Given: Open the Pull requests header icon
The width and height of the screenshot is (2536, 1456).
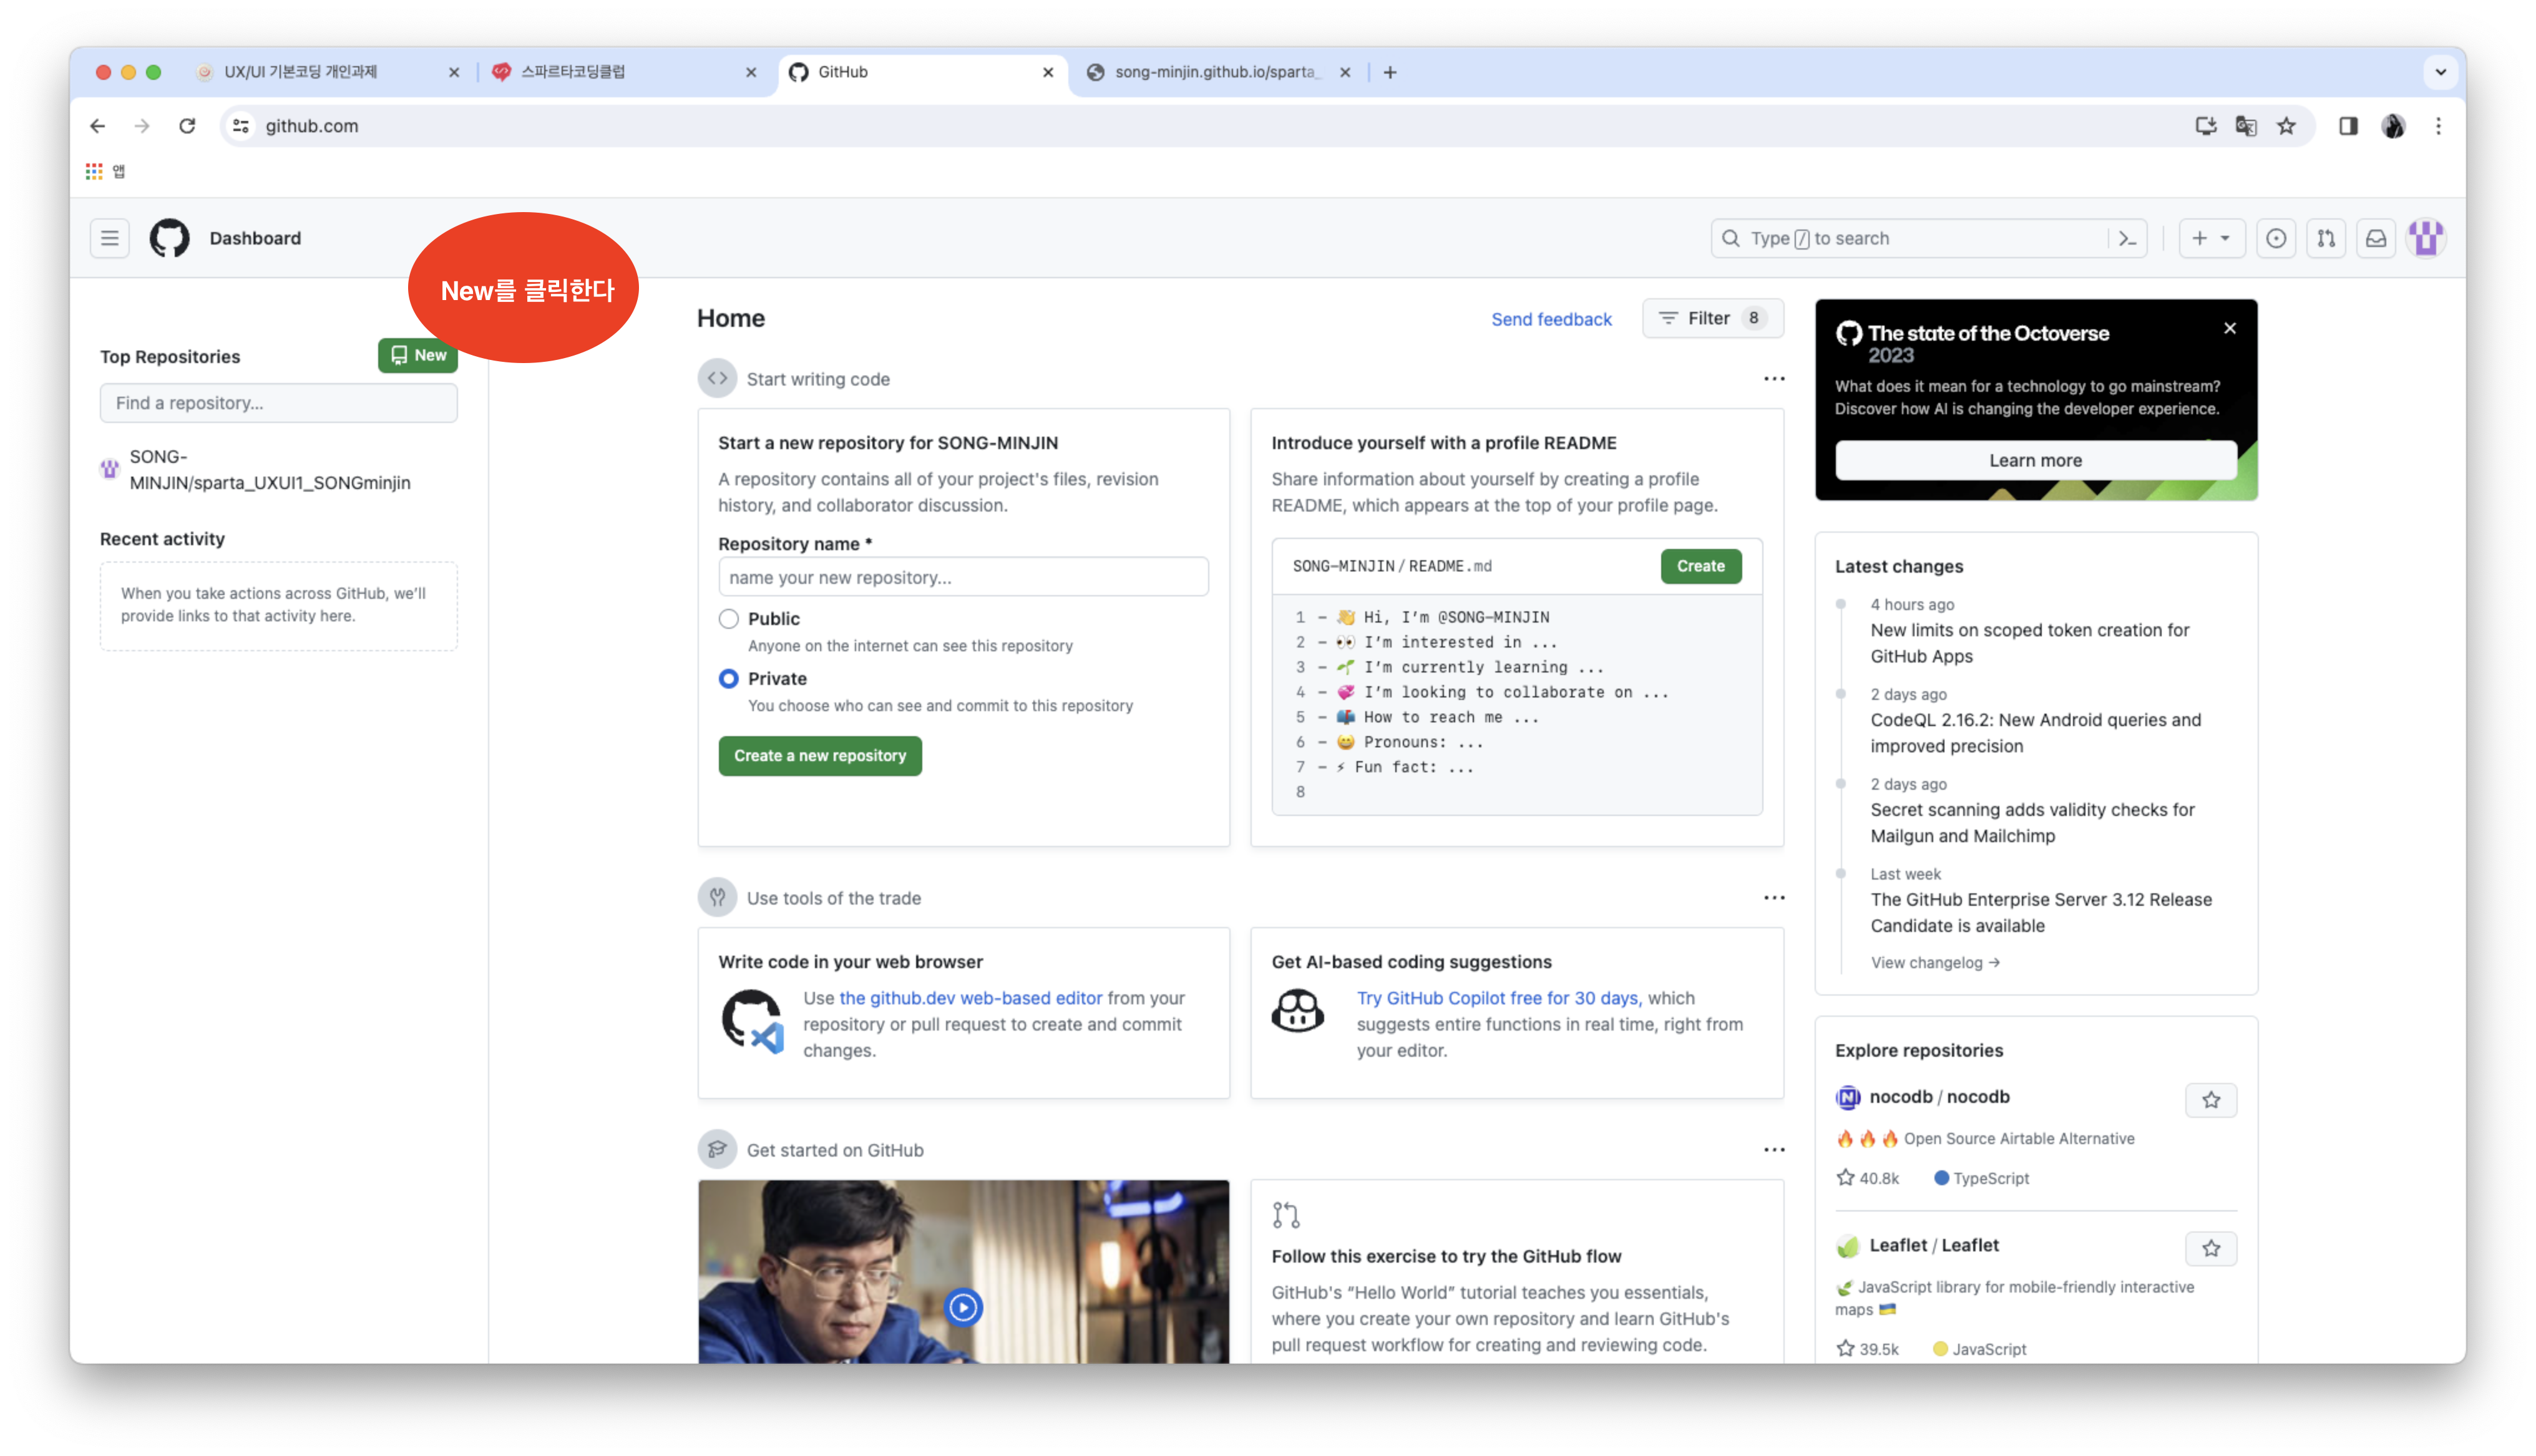Looking at the screenshot, I should point(2326,238).
